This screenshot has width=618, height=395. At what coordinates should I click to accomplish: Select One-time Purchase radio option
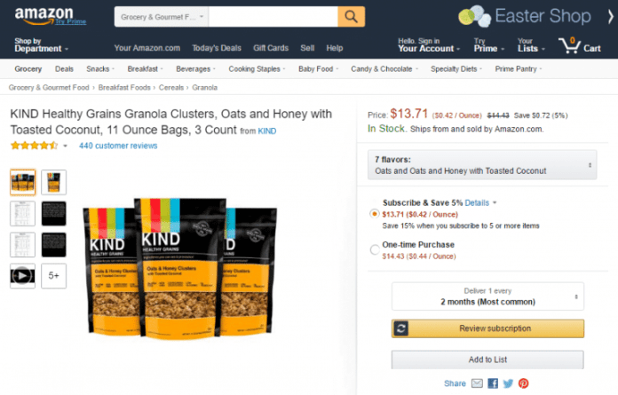tap(375, 249)
